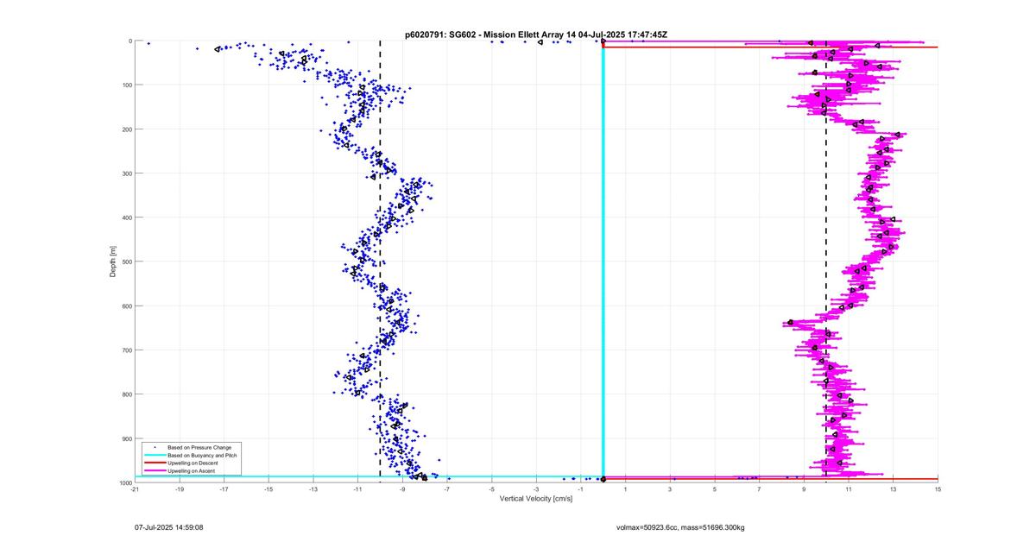
Task: Click the 'Depth [m]' y-axis label
Action: point(113,261)
